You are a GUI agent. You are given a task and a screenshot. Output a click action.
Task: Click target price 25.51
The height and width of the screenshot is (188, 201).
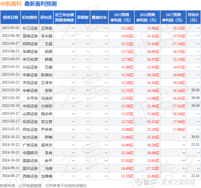tap(195, 144)
